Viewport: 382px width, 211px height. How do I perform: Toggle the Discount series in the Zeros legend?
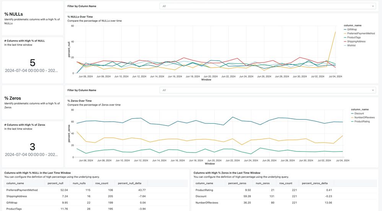tap(359, 113)
